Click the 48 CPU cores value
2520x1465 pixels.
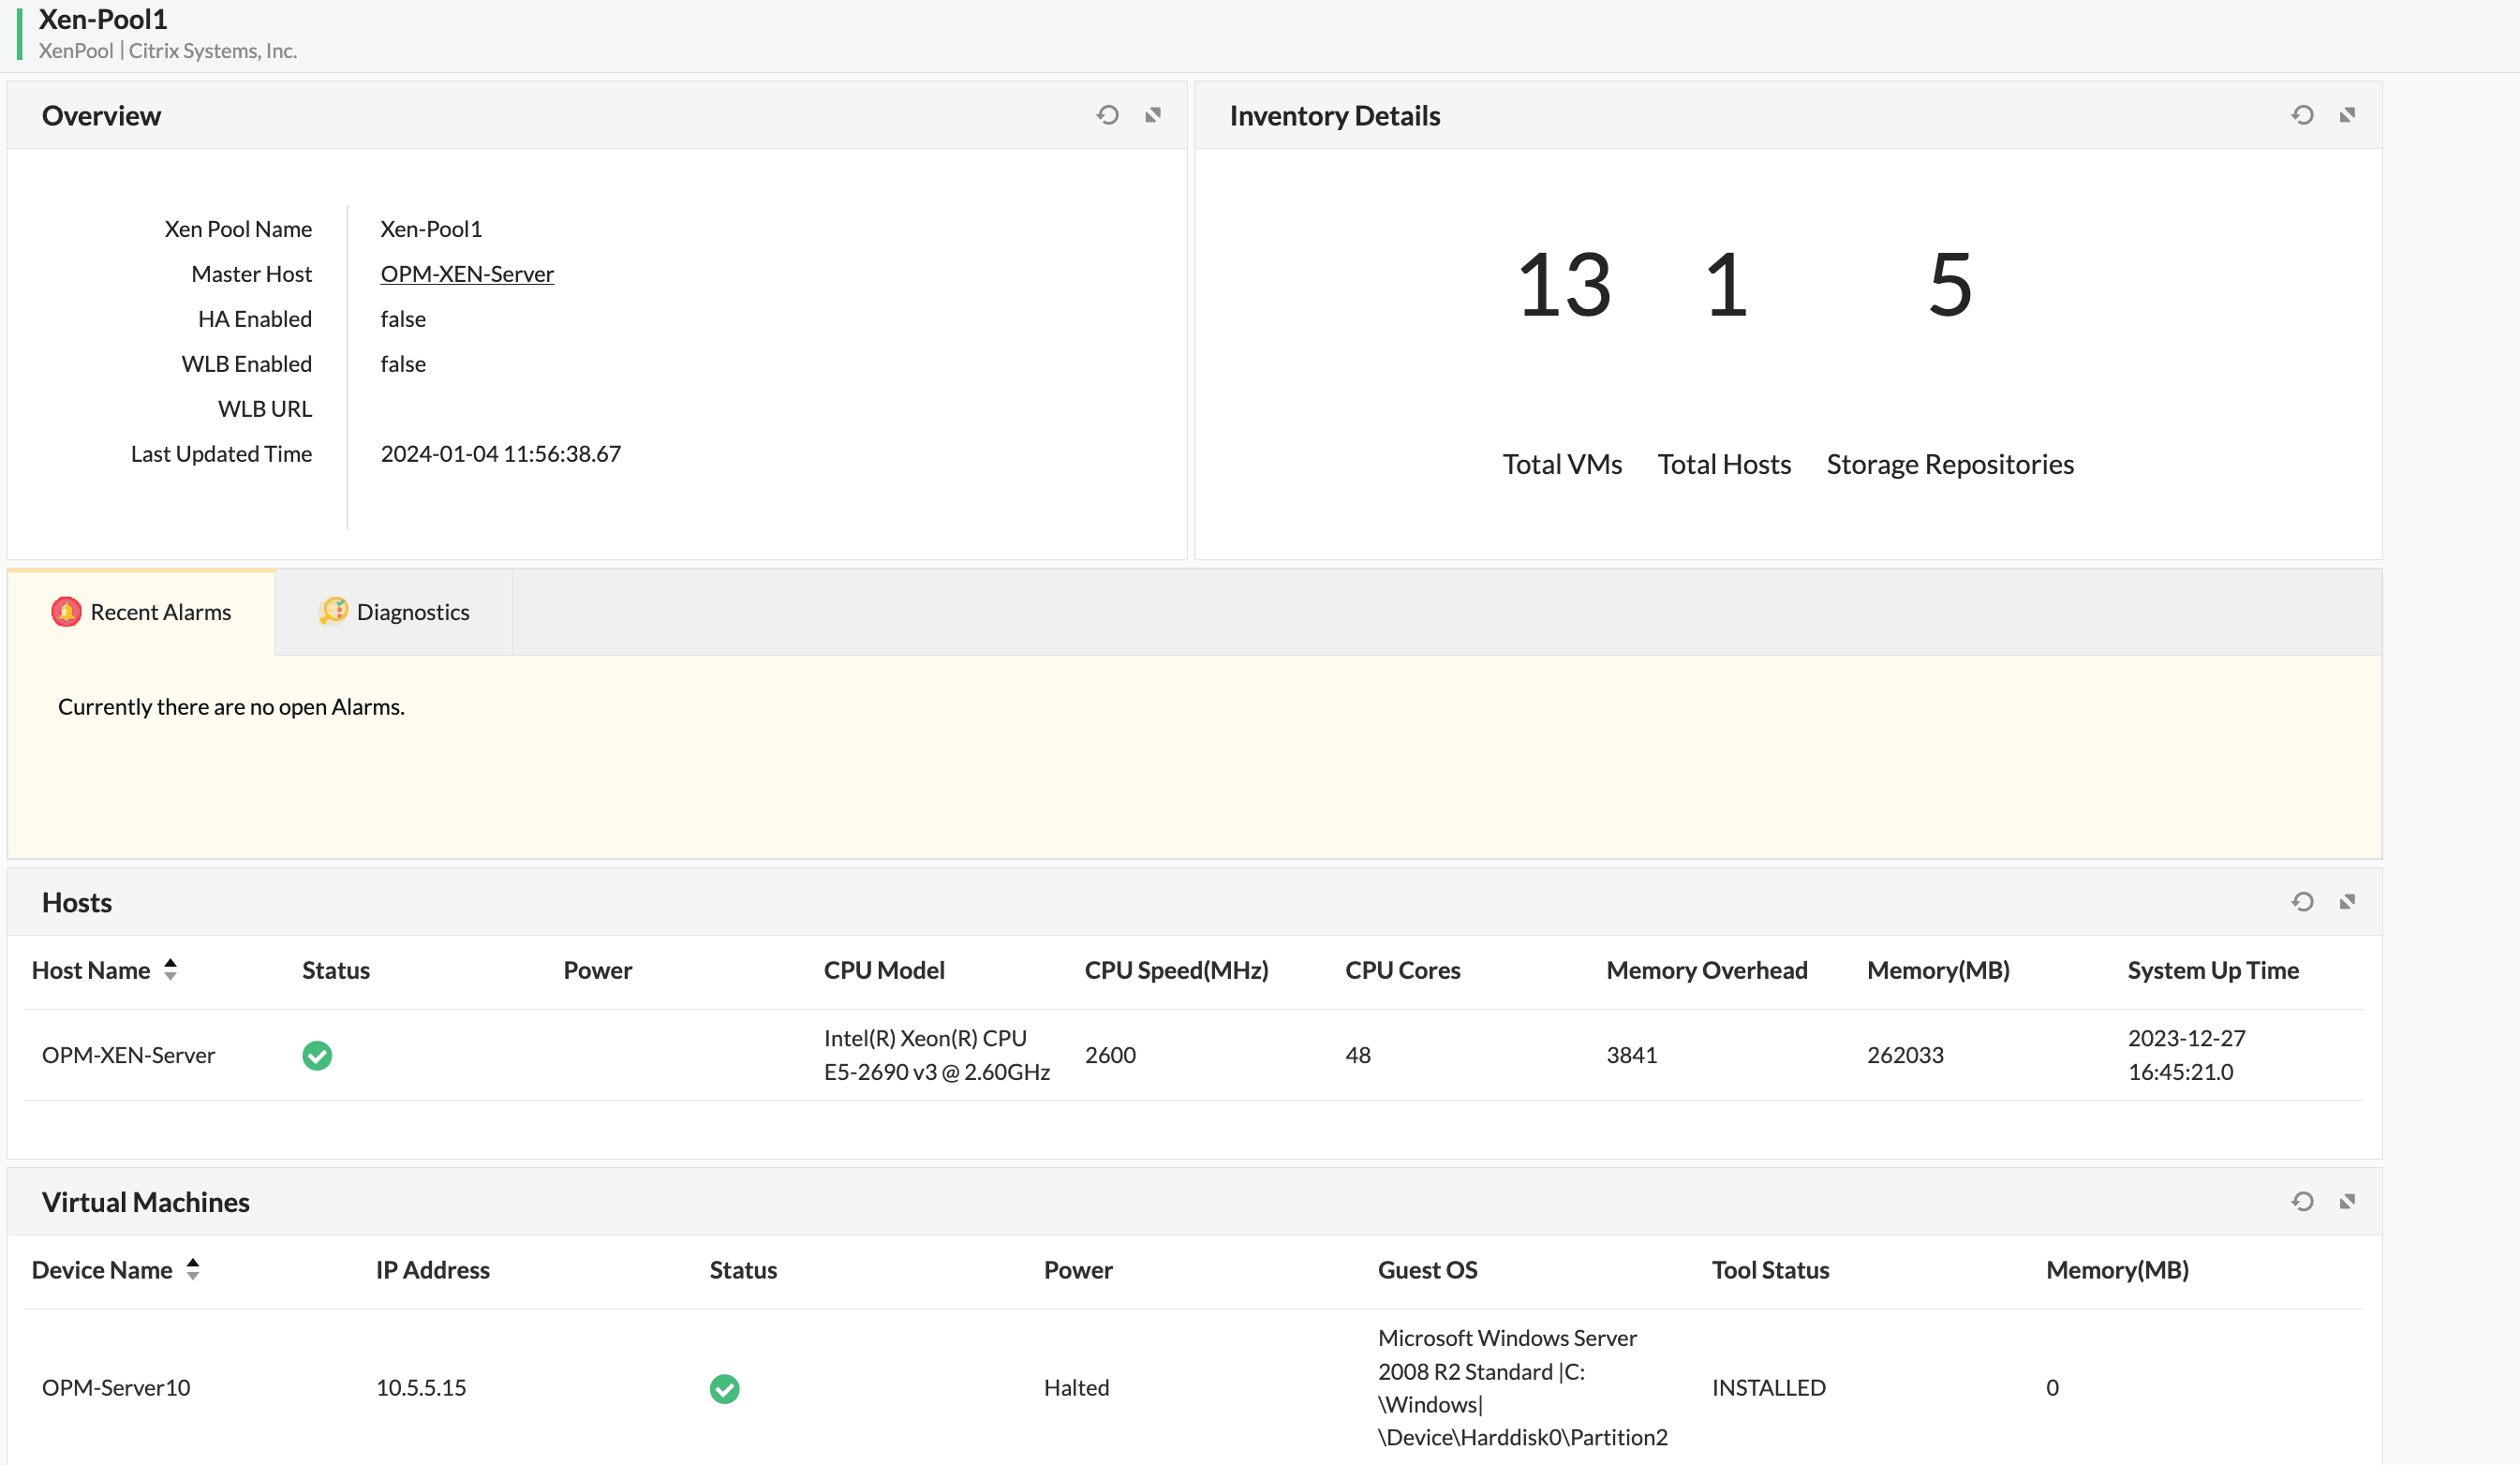pos(1358,1055)
